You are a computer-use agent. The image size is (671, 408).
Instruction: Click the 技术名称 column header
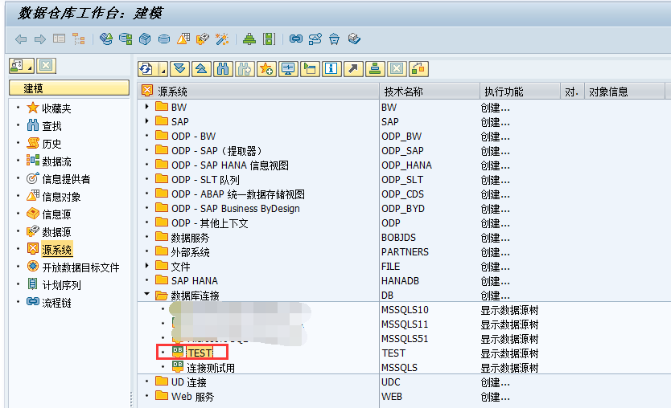click(x=429, y=92)
